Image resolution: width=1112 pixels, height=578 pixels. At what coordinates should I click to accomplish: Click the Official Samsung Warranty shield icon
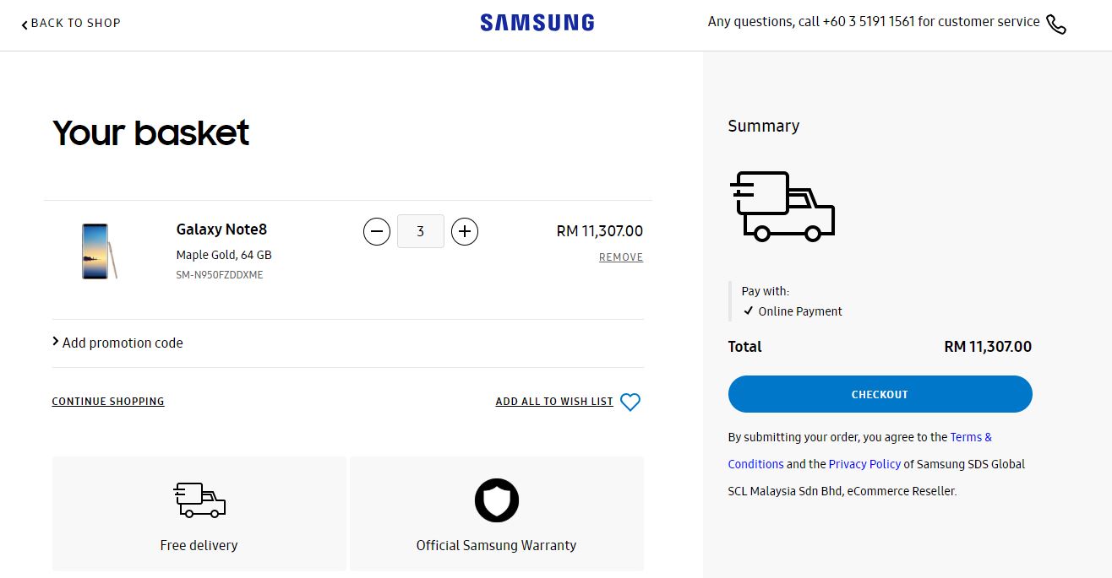point(497,501)
